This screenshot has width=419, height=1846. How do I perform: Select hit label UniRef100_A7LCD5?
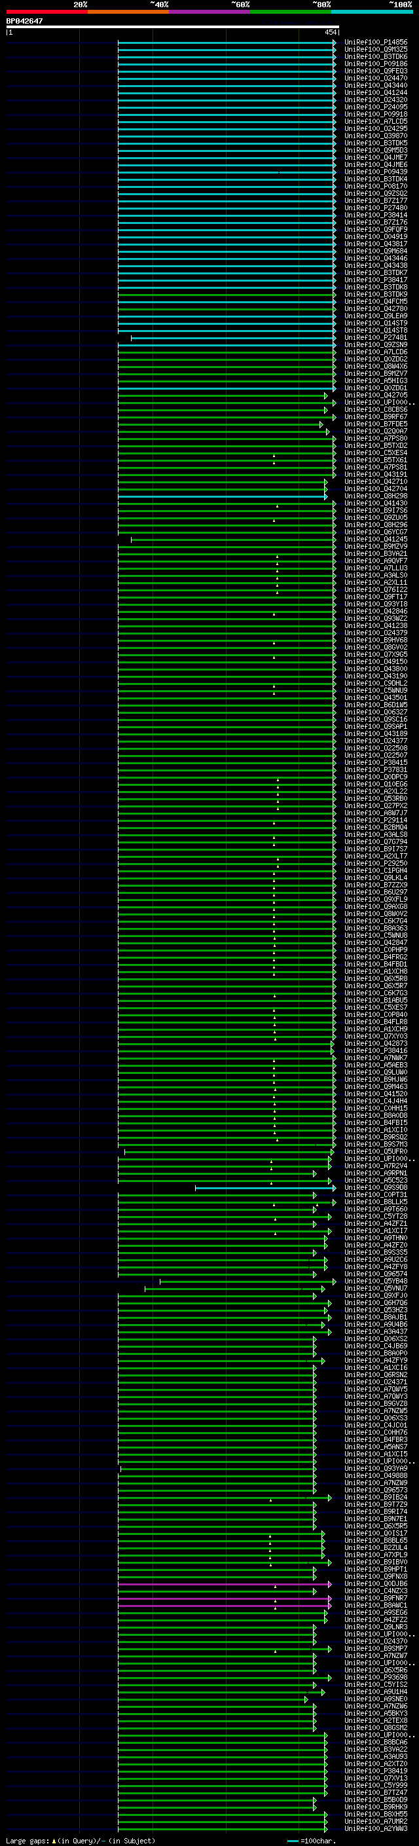click(376, 121)
